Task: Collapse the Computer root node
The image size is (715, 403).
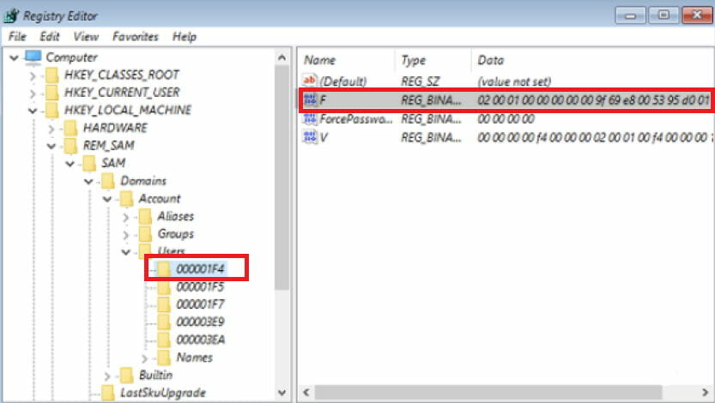Action: (14, 57)
